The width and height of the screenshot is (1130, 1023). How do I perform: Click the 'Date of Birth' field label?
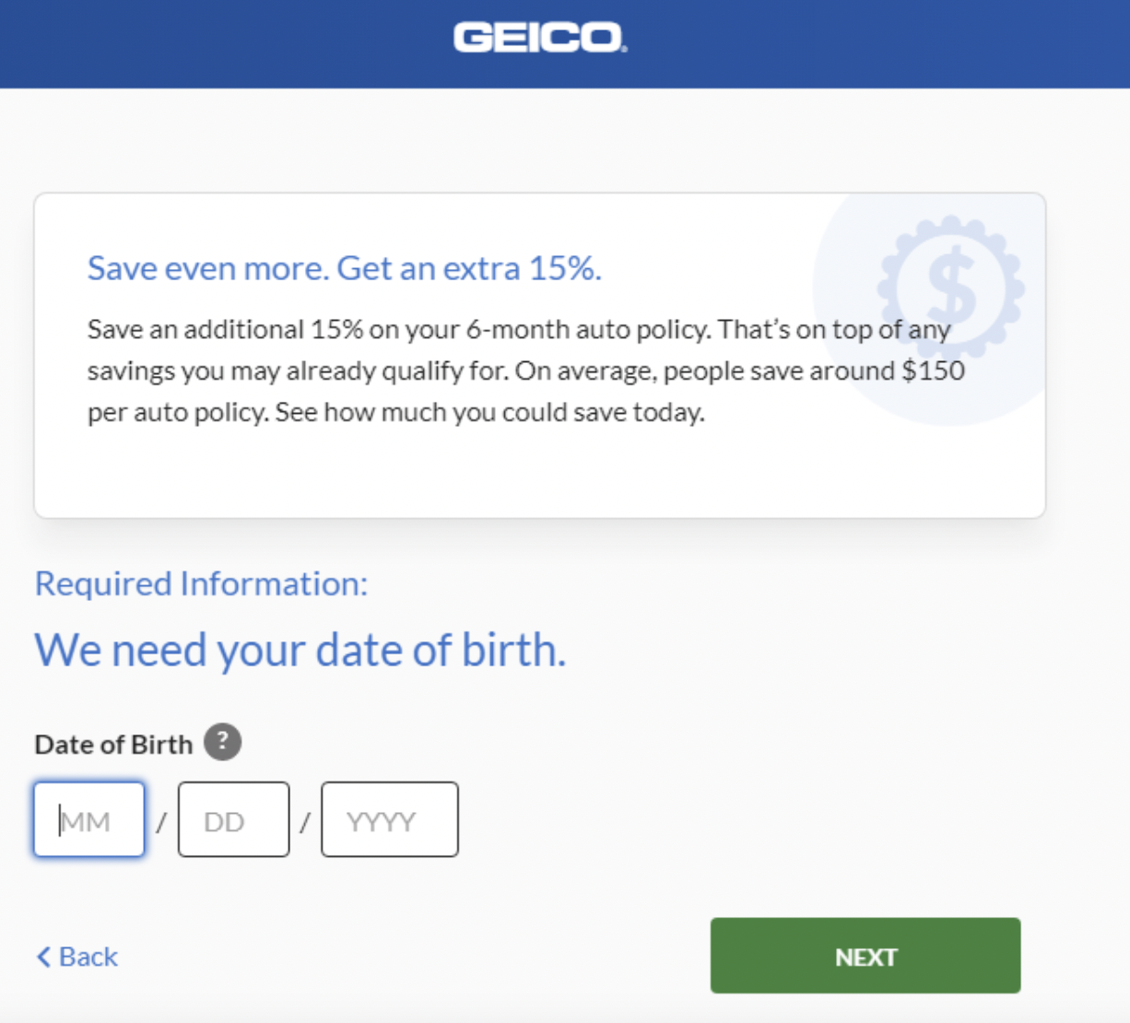coord(113,744)
